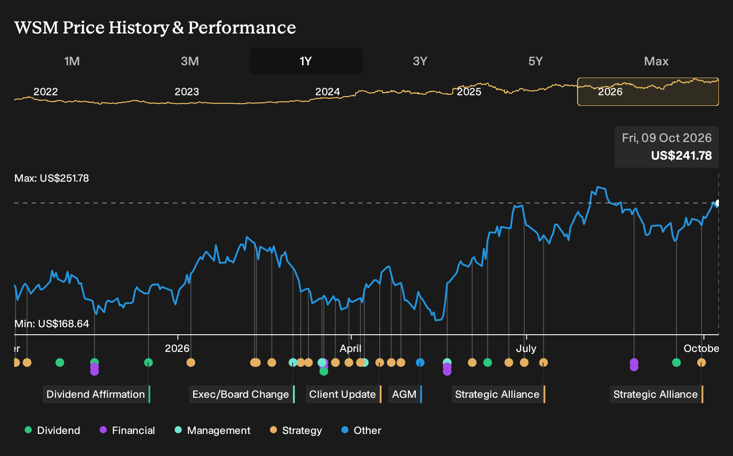Viewport: 733px width, 456px height.
Task: Select the 1Y time range tab
Action: (306, 61)
